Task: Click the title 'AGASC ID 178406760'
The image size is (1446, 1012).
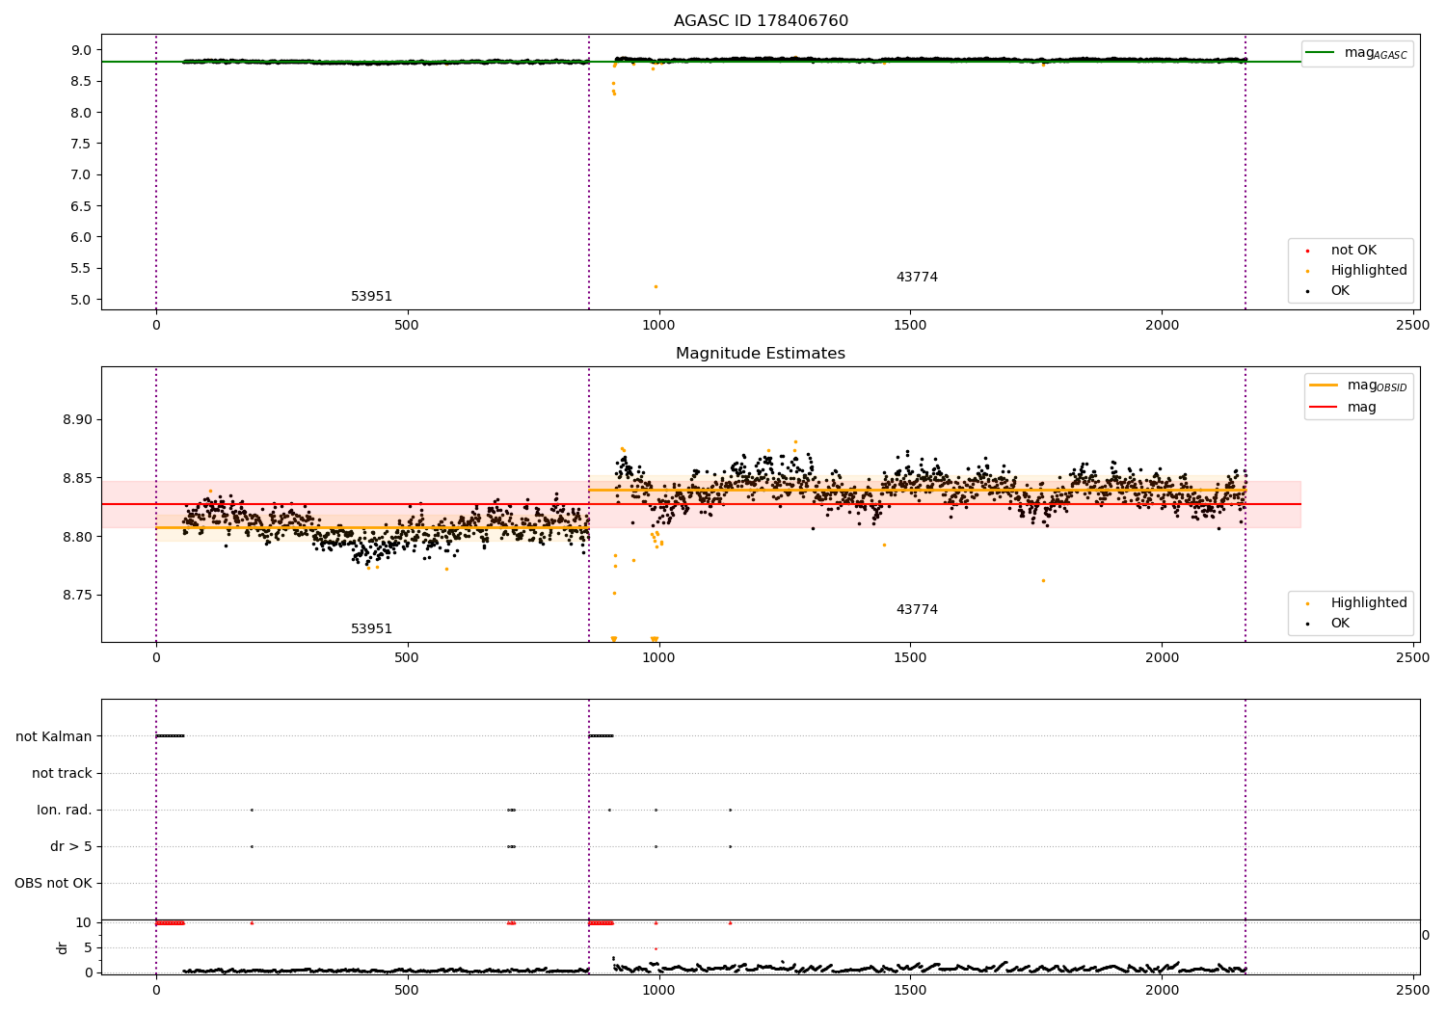Action: click(x=761, y=21)
